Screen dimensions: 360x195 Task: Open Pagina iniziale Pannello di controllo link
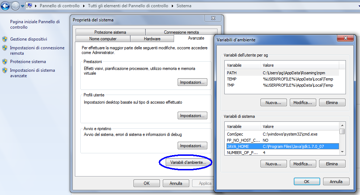tap(35, 24)
